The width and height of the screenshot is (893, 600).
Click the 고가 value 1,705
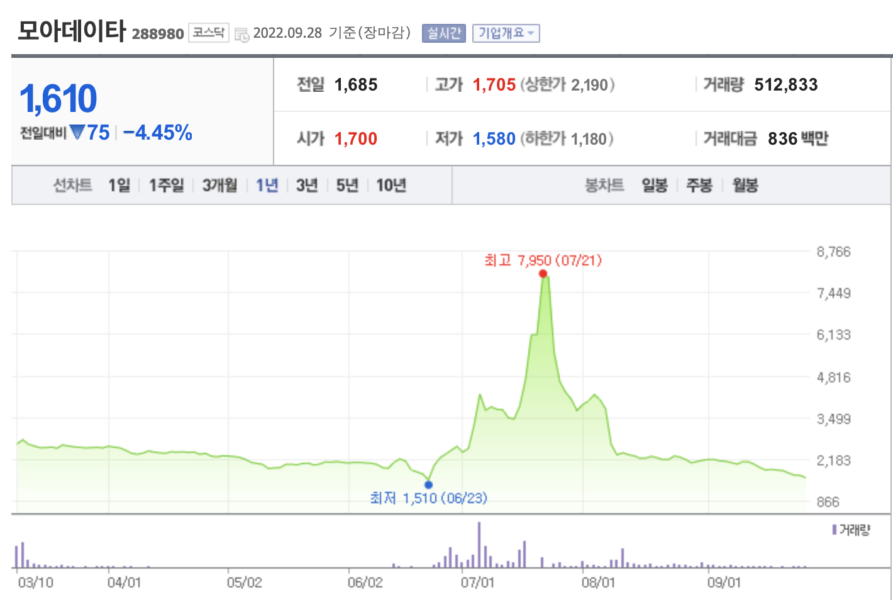(494, 85)
